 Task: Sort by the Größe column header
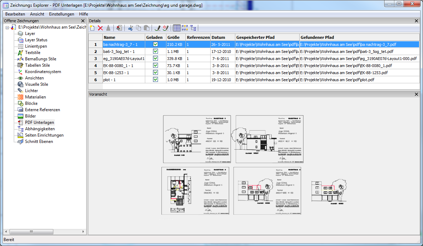coord(176,37)
